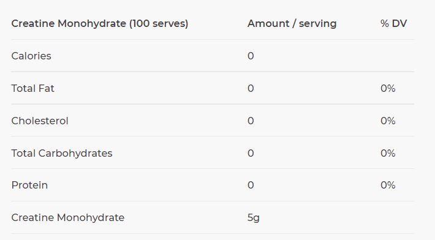Select the Total Fat row label
The height and width of the screenshot is (240, 435).
pos(32,88)
